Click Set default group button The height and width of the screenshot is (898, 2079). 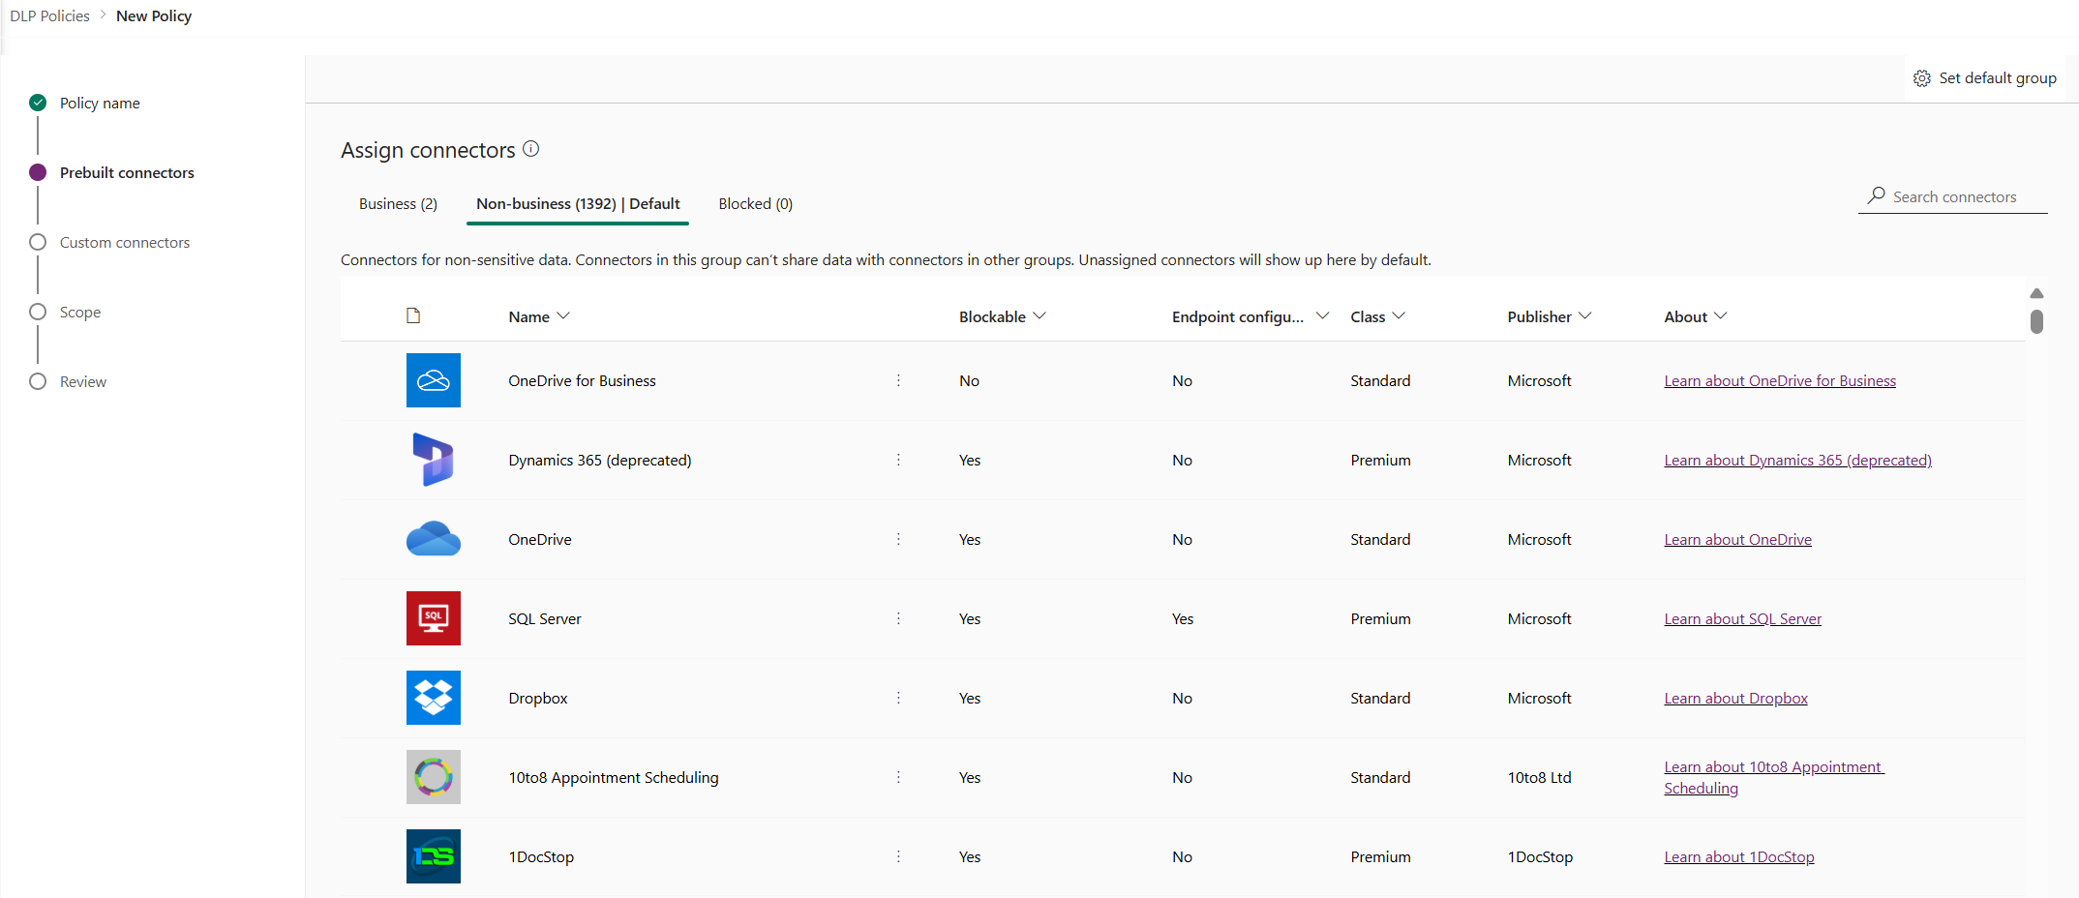coord(1985,78)
